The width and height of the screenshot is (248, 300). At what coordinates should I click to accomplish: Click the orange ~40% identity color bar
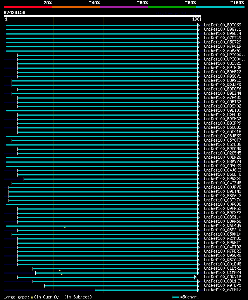(76, 7)
